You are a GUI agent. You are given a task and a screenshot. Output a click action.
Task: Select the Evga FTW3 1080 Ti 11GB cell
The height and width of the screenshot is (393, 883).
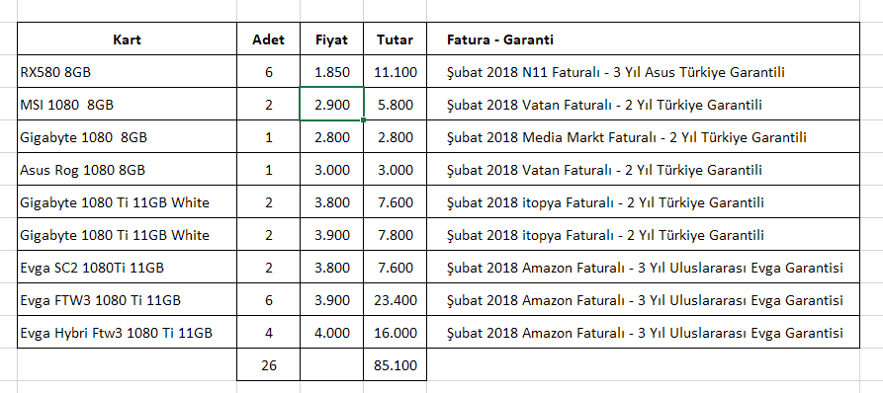(128, 299)
